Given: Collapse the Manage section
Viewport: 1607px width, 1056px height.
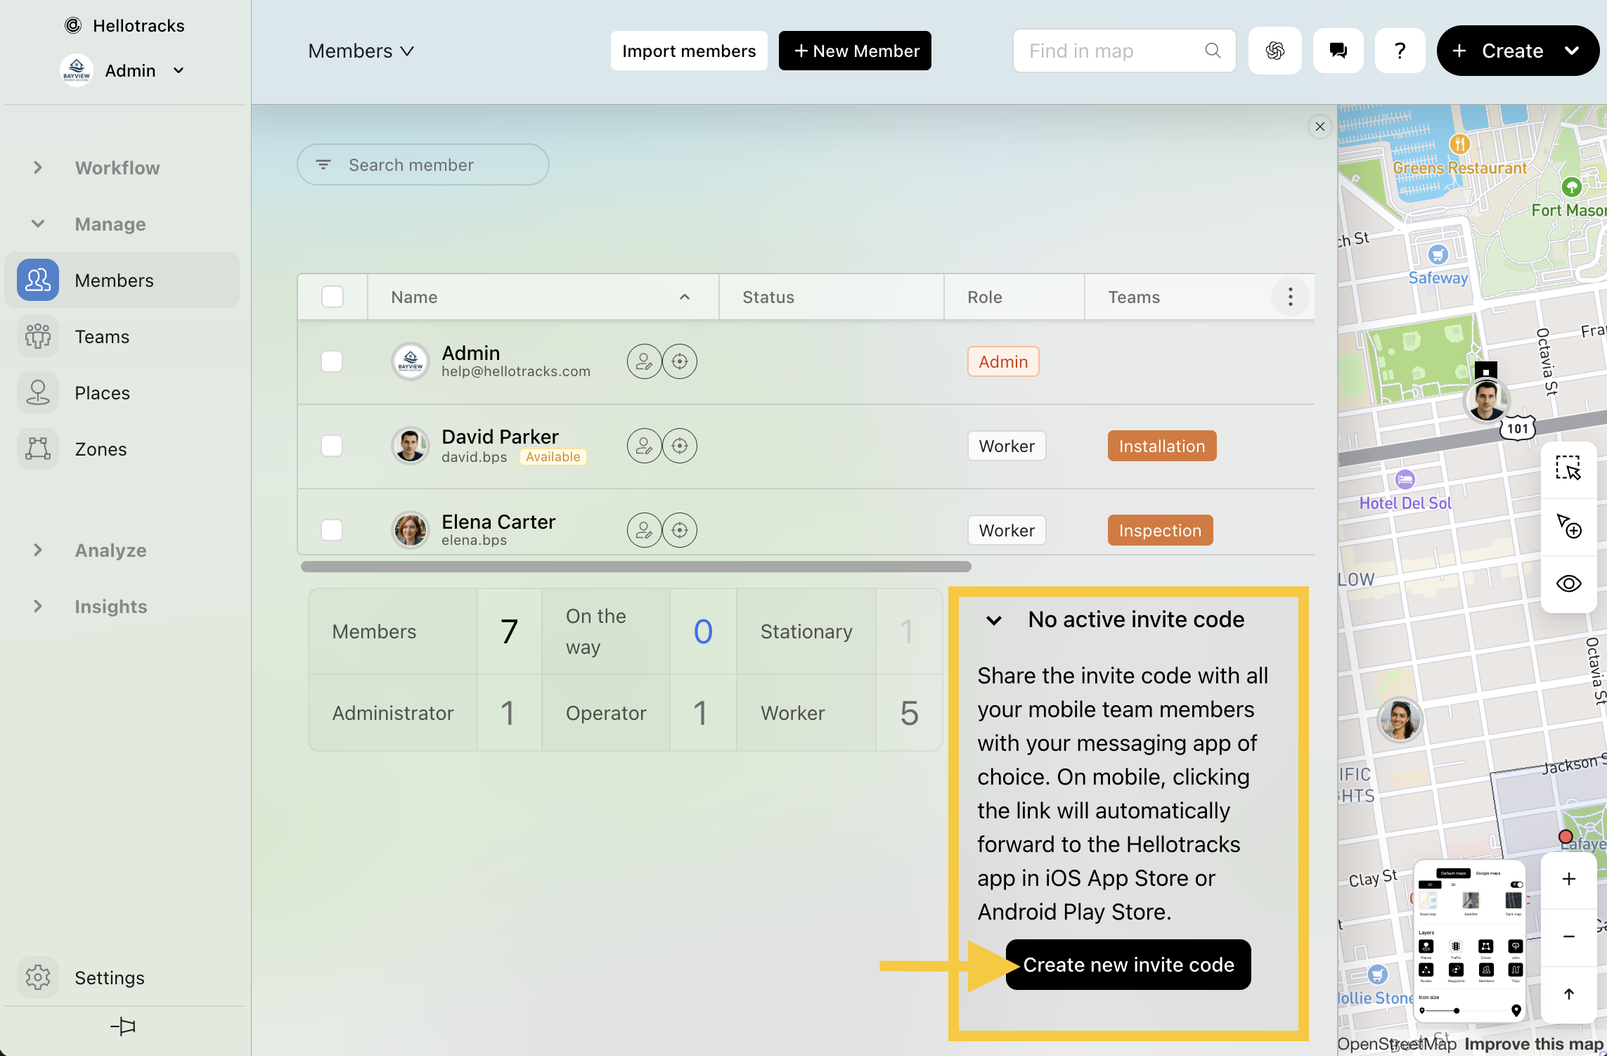Looking at the screenshot, I should [38, 224].
